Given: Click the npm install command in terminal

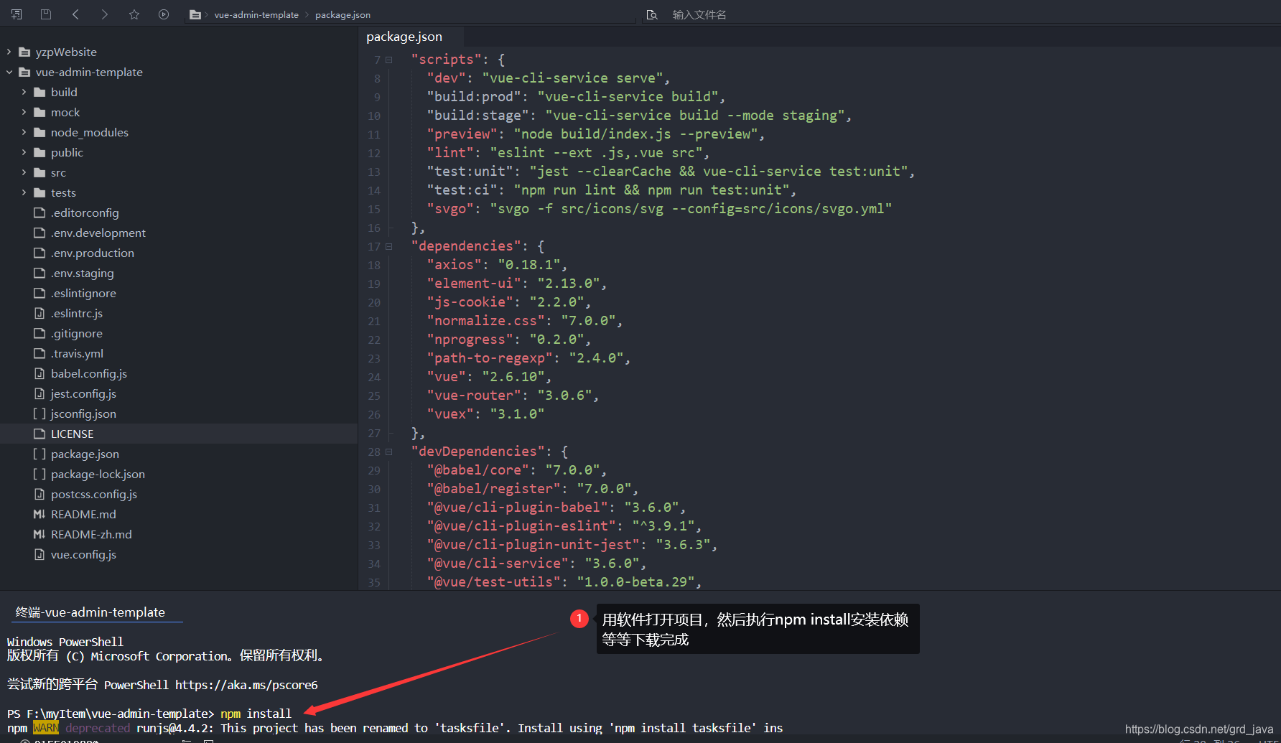Looking at the screenshot, I should point(256,714).
